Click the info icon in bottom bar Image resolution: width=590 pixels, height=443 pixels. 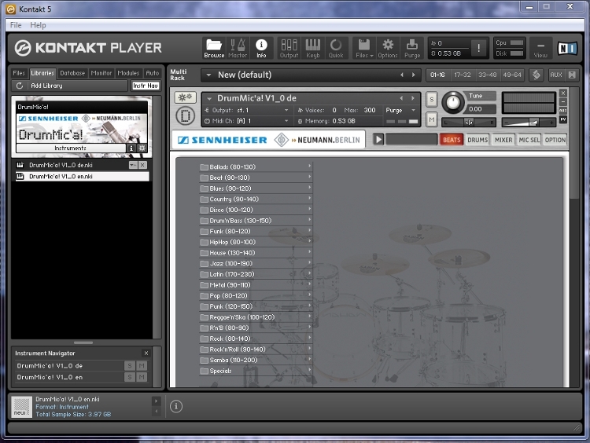176,406
